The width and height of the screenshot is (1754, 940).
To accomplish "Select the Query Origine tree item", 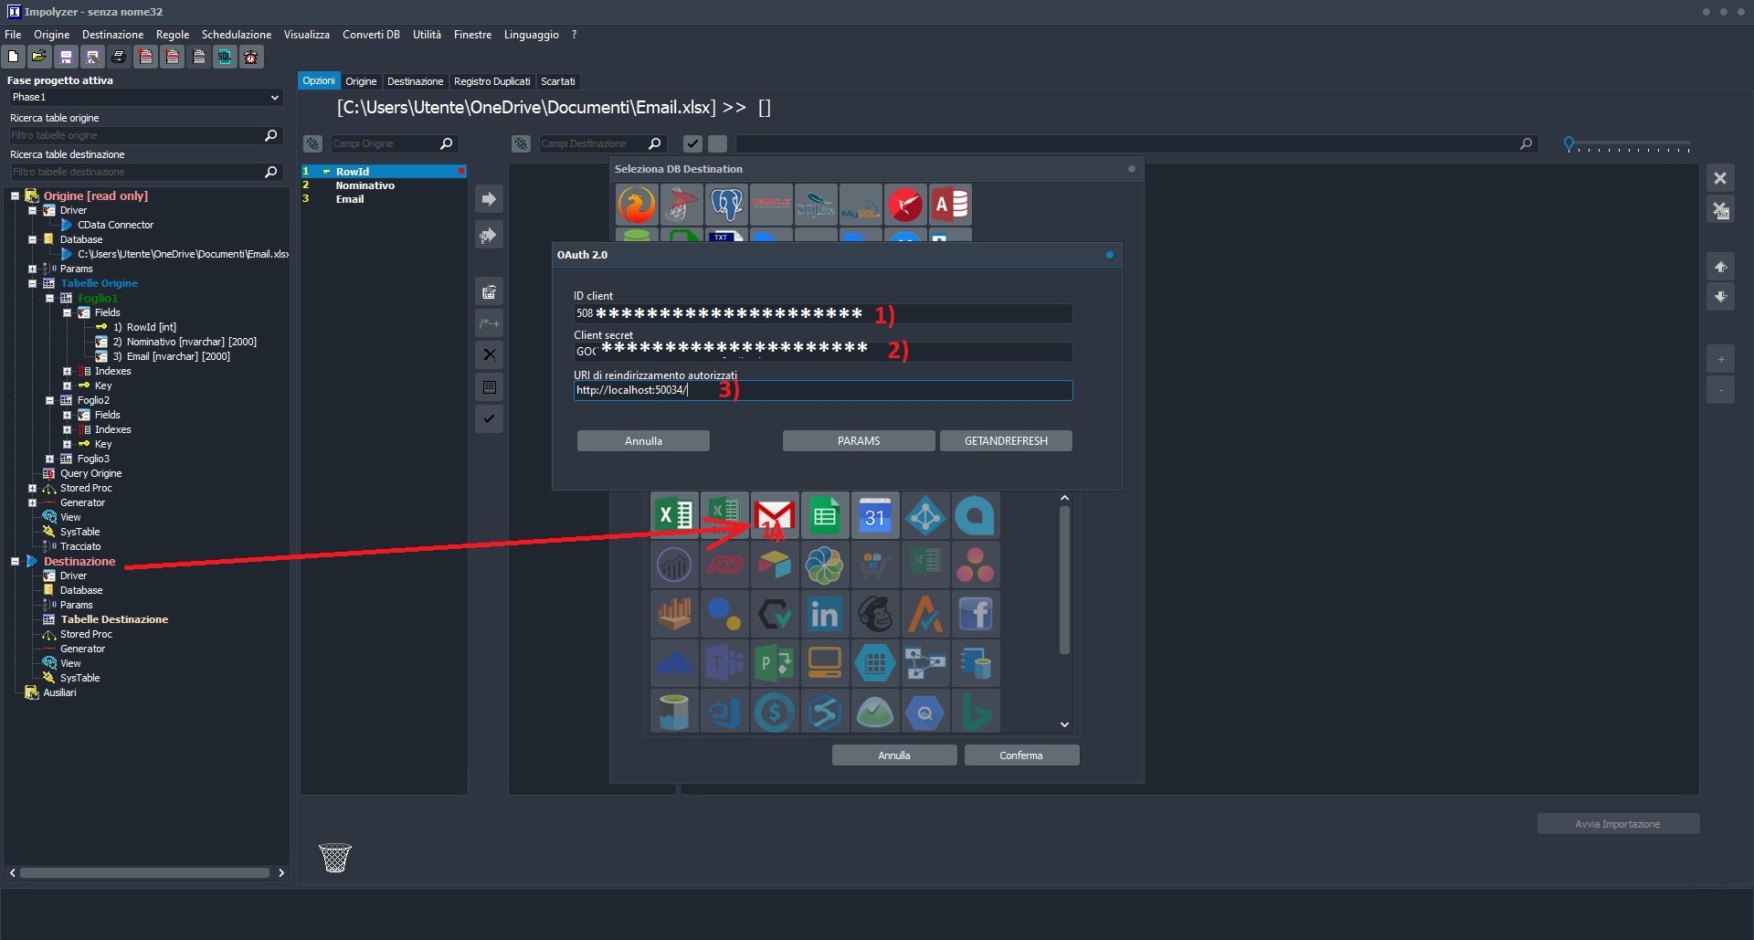I will pyautogui.click(x=90, y=473).
